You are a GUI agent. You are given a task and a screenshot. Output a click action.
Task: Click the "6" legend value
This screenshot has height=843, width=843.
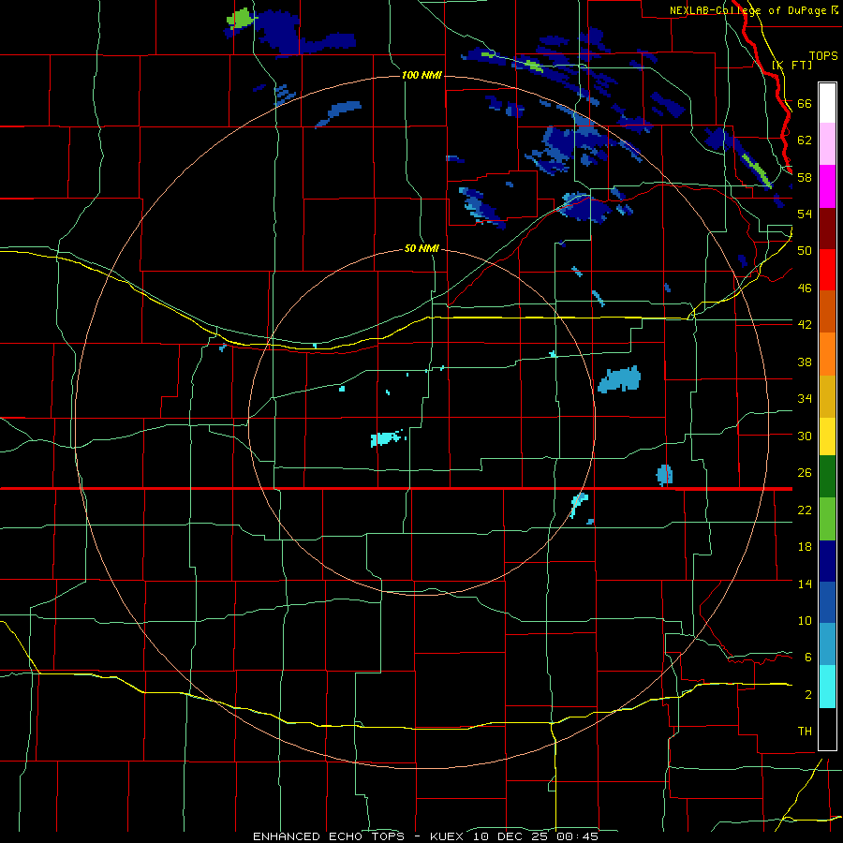point(808,658)
